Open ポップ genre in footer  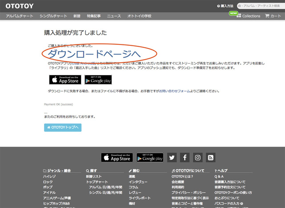(48, 187)
